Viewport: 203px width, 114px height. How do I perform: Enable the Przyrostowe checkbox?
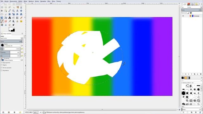click(2, 70)
